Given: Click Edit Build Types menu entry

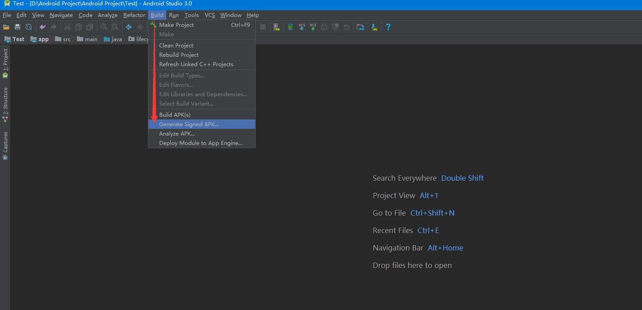Looking at the screenshot, I should pyautogui.click(x=202, y=76).
